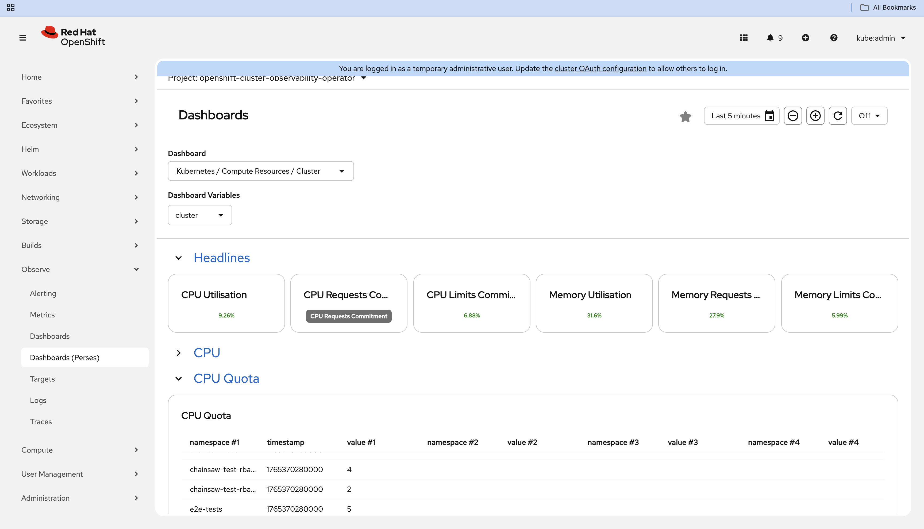Click the notifications bell icon

pos(770,38)
